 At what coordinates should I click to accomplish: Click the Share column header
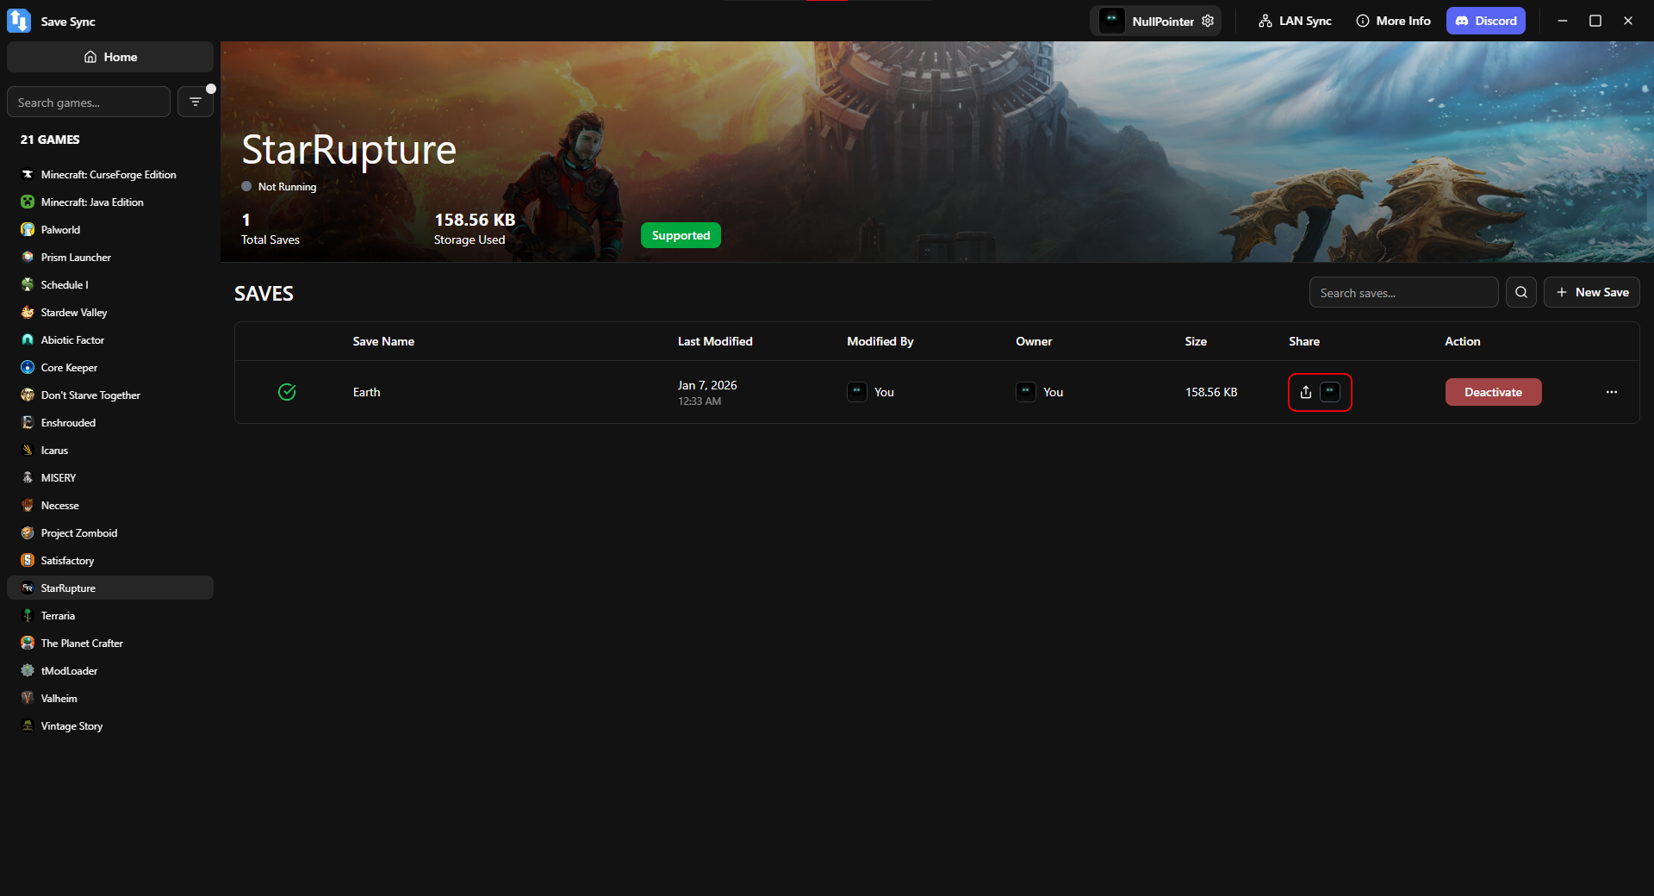point(1304,341)
